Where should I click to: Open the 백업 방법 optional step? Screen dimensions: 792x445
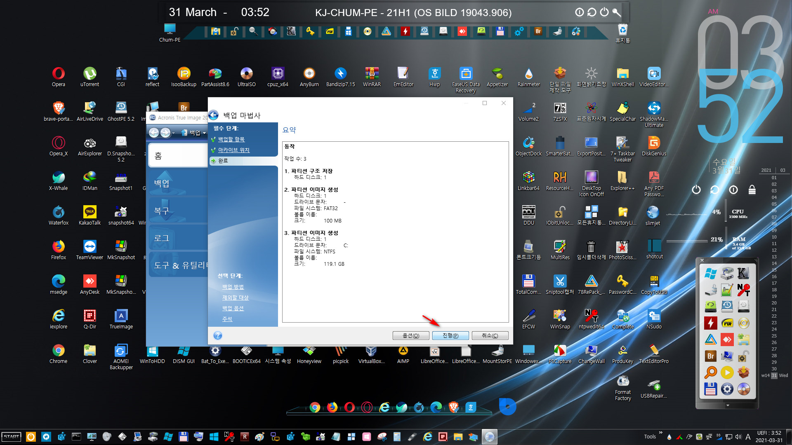click(x=233, y=287)
